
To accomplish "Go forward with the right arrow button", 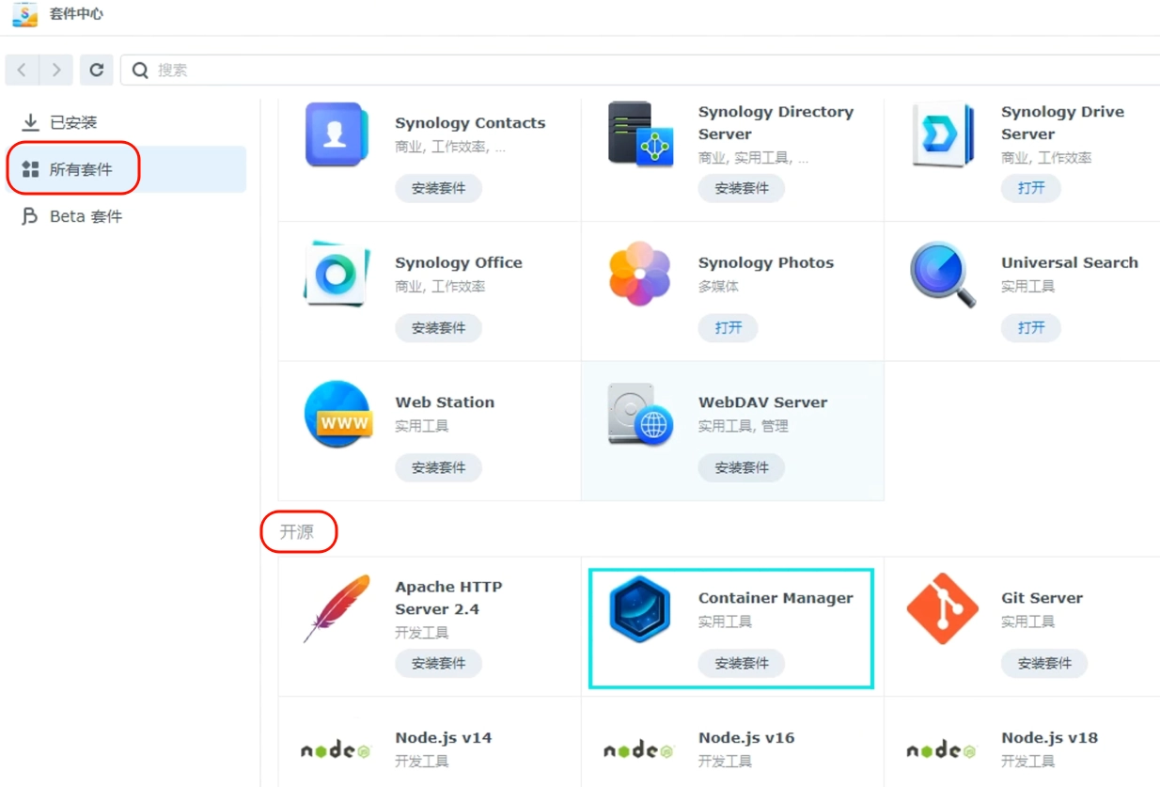I will point(56,70).
